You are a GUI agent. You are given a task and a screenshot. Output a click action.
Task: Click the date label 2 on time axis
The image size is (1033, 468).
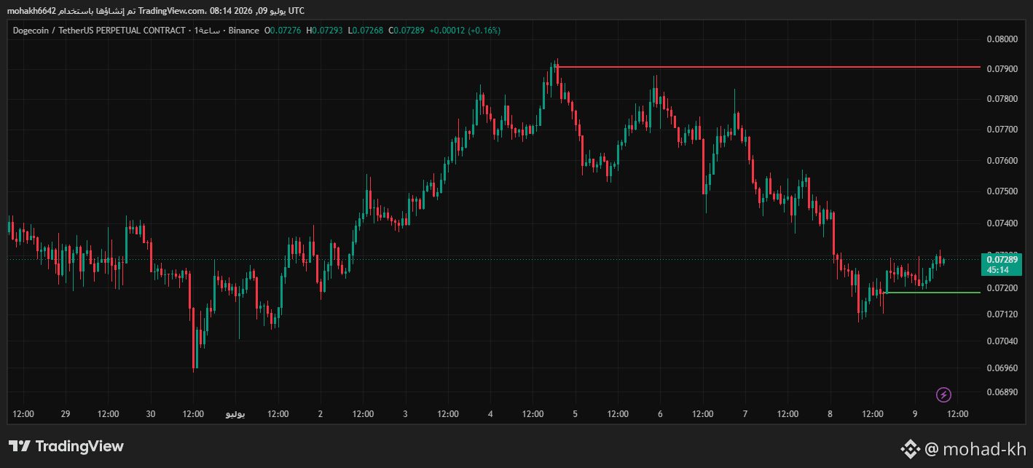point(321,414)
